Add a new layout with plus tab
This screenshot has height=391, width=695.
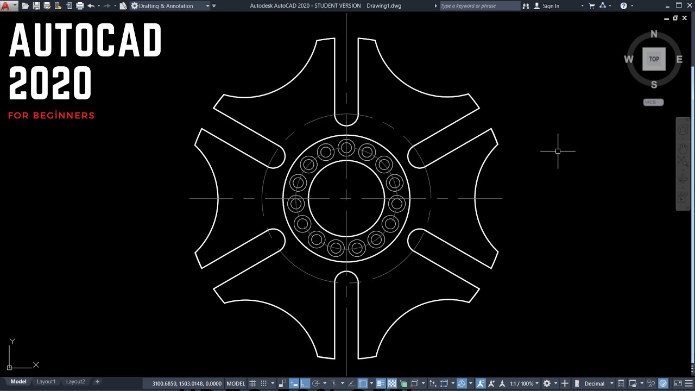98,382
